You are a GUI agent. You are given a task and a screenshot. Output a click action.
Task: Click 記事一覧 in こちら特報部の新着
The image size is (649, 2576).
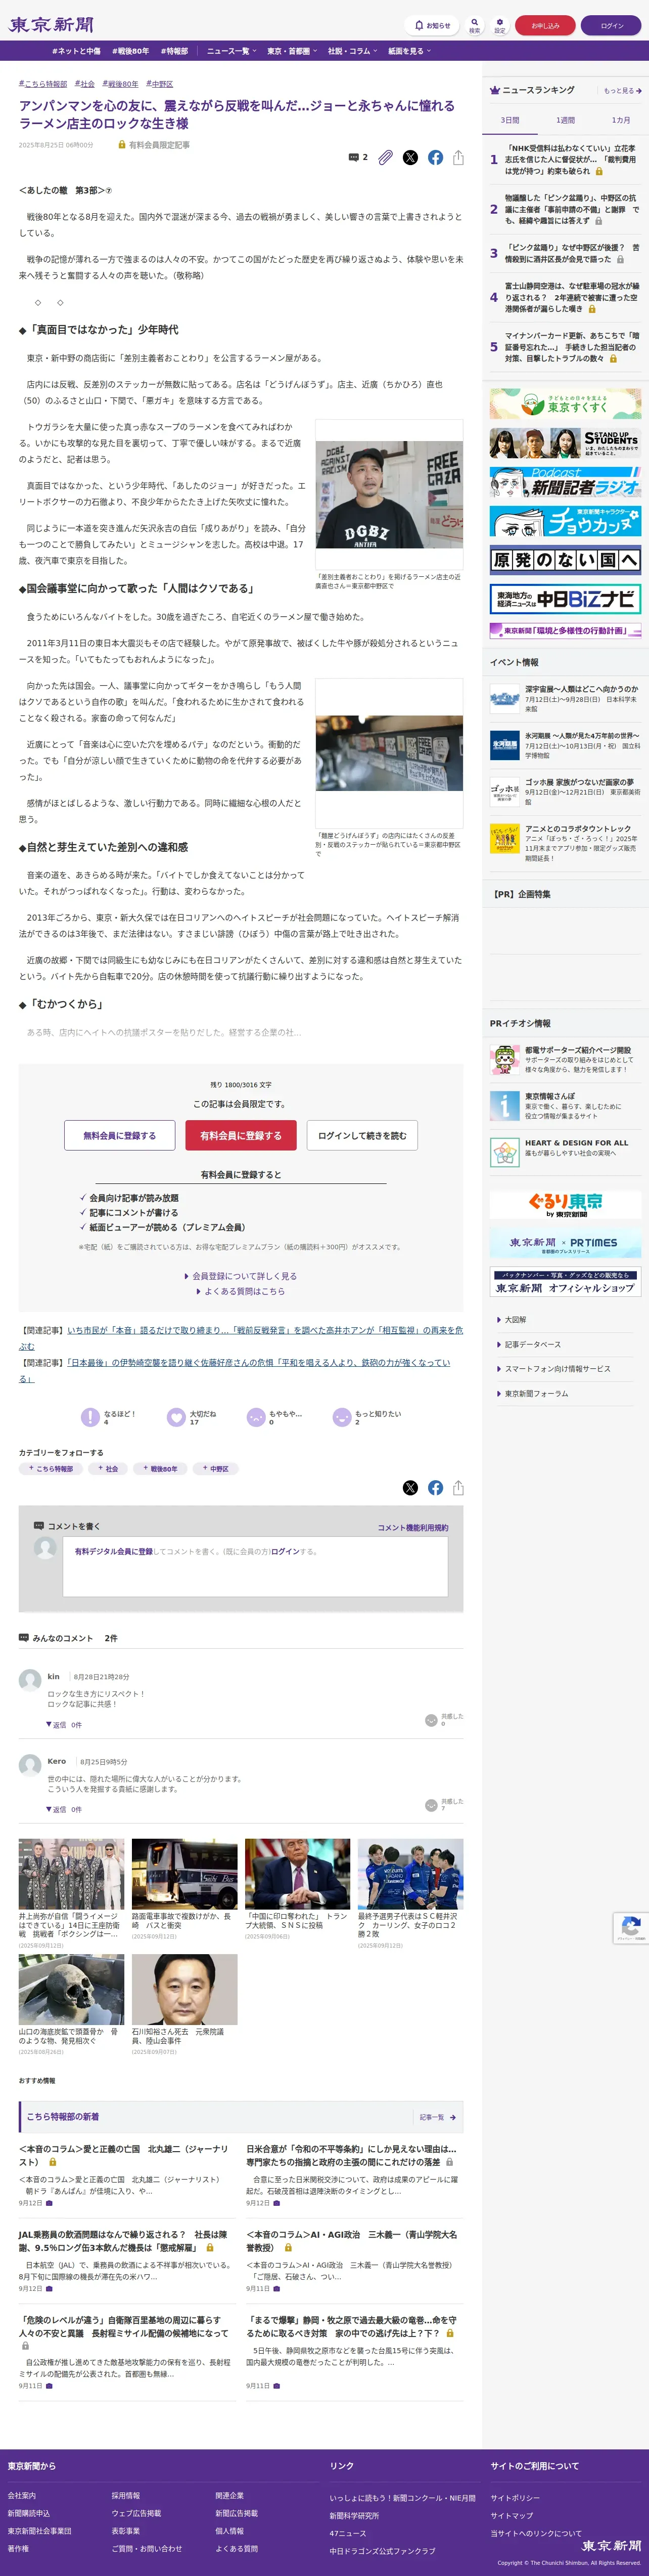coord(437,2117)
